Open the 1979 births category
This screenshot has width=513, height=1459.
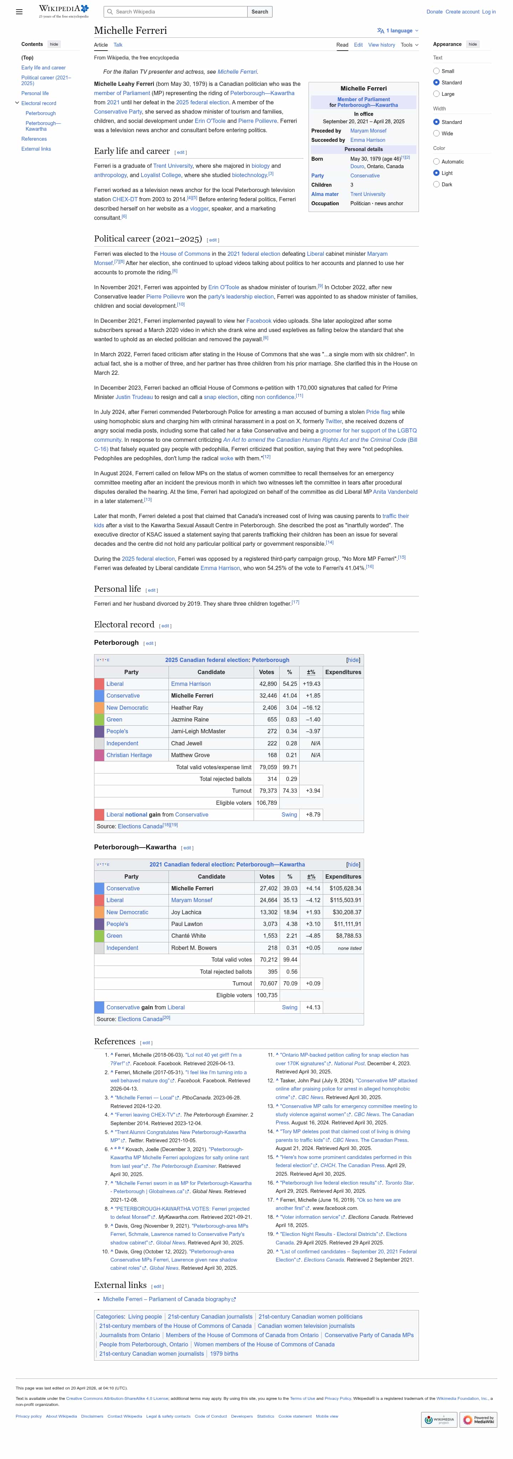pos(224,1354)
